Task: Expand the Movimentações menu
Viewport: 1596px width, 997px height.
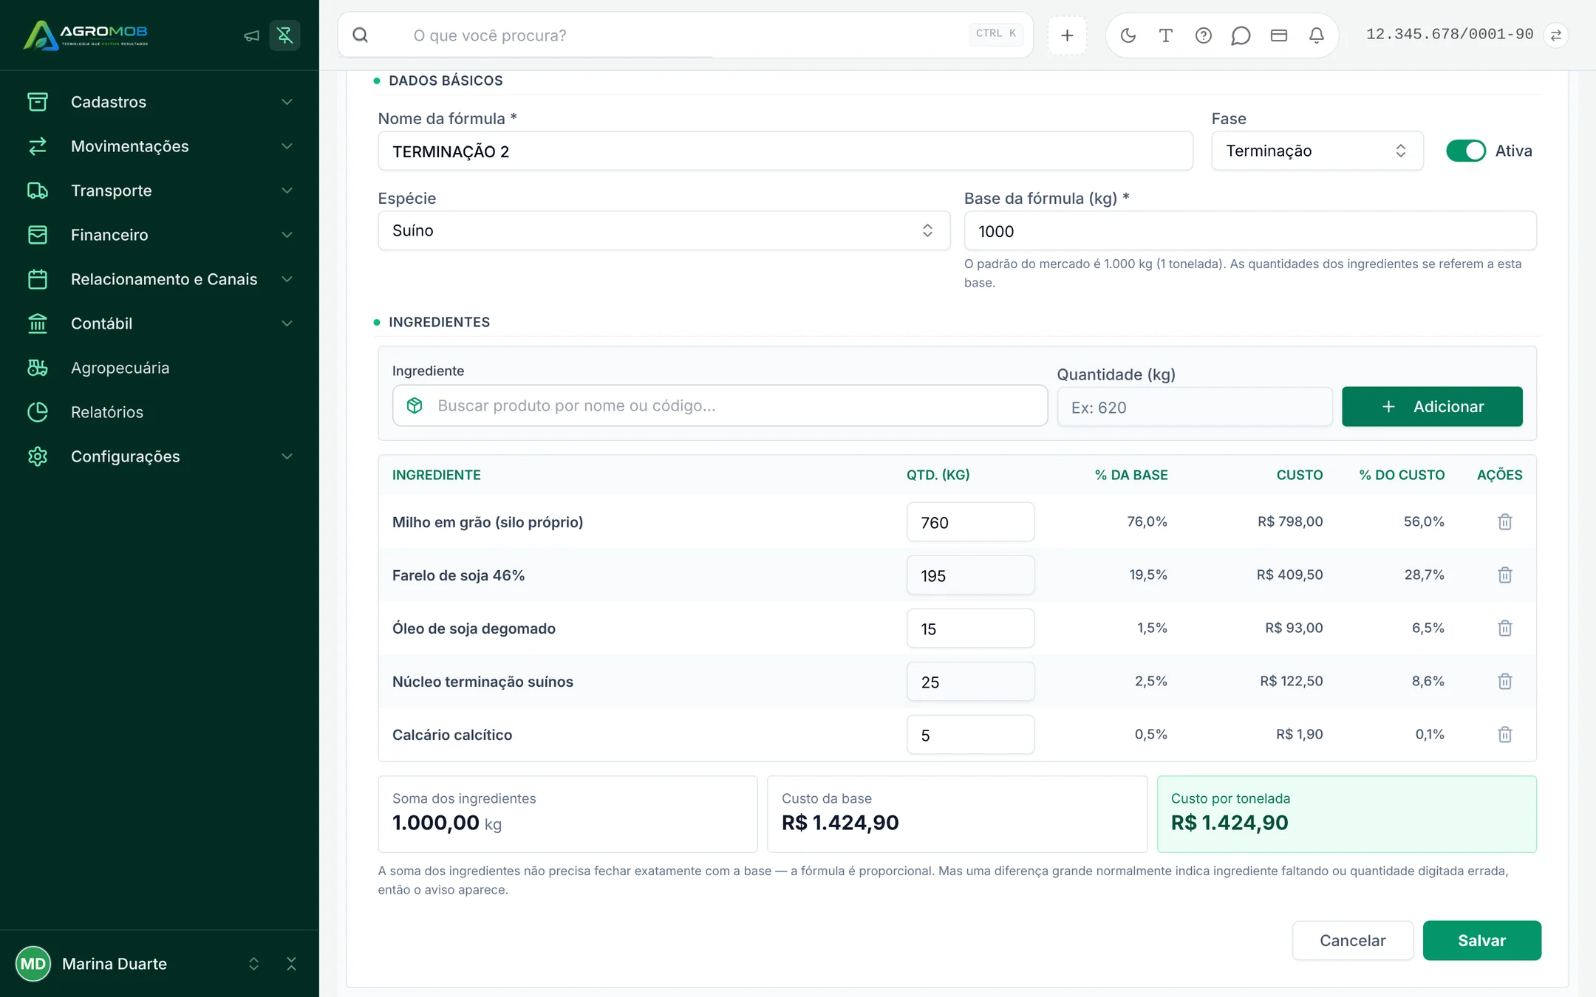Action: tap(160, 146)
